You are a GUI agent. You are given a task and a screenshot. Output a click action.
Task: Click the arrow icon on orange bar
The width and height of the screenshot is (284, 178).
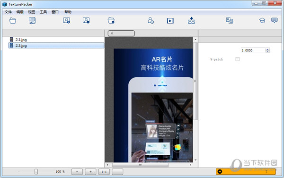pos(220,171)
